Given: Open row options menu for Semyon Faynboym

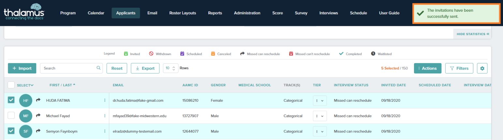Looking at the screenshot, I should point(105,131).
